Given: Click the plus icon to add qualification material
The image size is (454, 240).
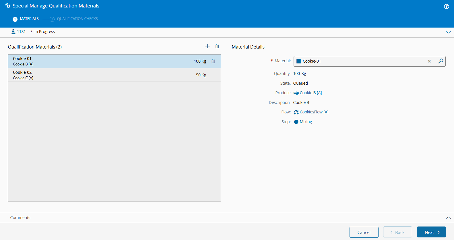Looking at the screenshot, I should [x=207, y=46].
